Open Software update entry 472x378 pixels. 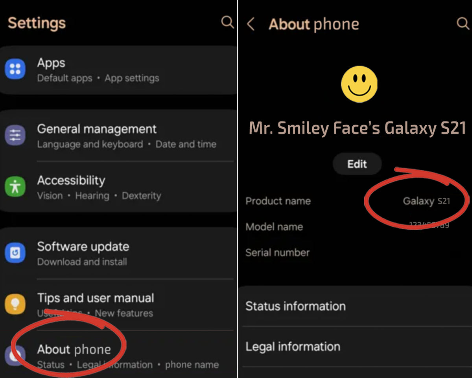click(x=118, y=253)
